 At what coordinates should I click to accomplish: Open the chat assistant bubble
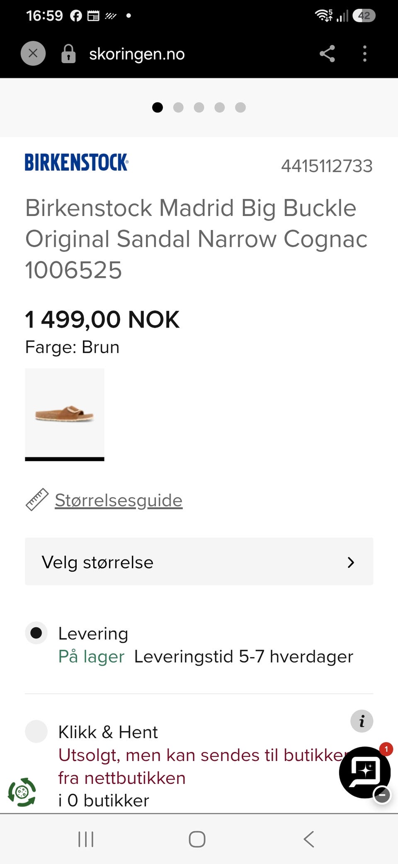(x=365, y=772)
